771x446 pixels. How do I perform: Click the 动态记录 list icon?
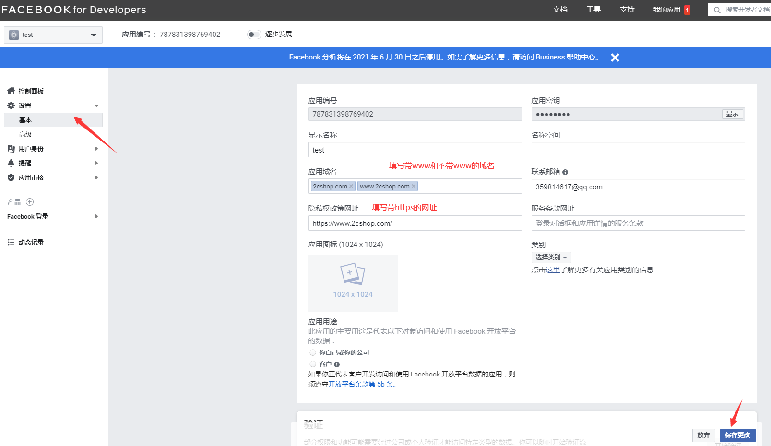pos(11,242)
